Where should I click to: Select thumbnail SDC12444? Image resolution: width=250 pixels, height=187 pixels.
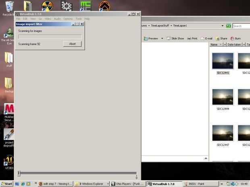(223, 97)
